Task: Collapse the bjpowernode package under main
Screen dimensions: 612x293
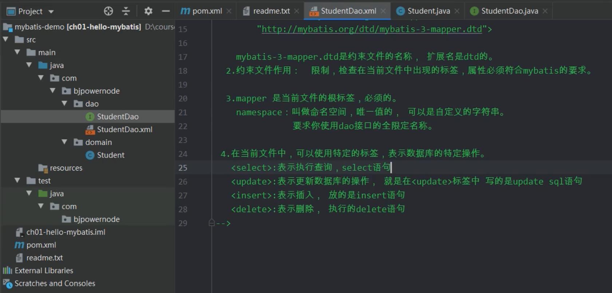Action: pos(53,90)
